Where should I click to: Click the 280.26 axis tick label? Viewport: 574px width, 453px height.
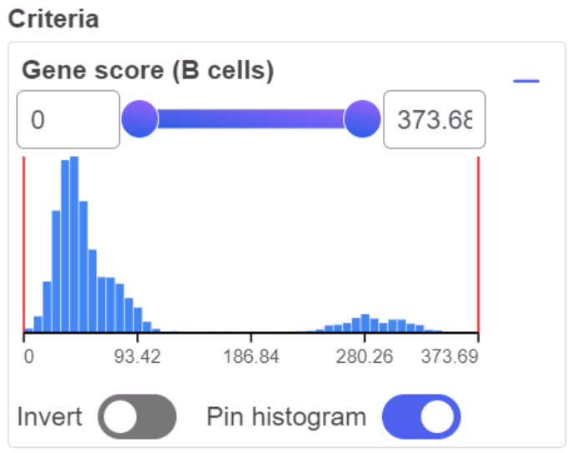pos(365,356)
